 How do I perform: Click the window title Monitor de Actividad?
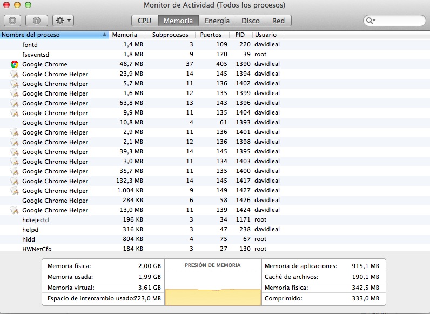point(214,5)
